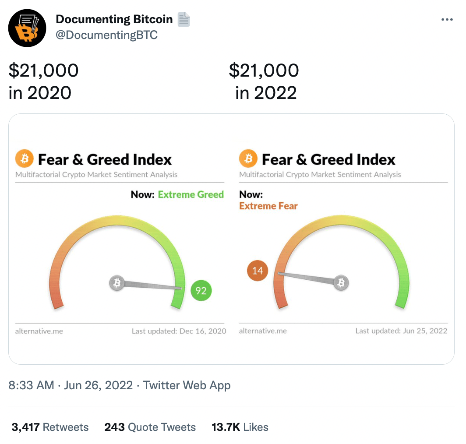Click the orange 14 index value badge

click(258, 271)
